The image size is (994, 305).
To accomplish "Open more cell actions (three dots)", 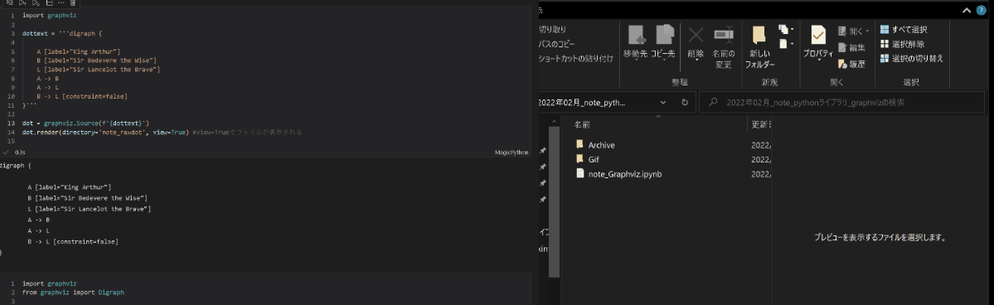I will (x=61, y=2).
